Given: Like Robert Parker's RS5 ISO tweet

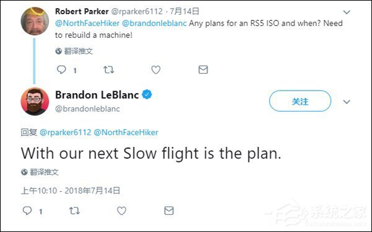Looking at the screenshot, I should click(x=156, y=70).
